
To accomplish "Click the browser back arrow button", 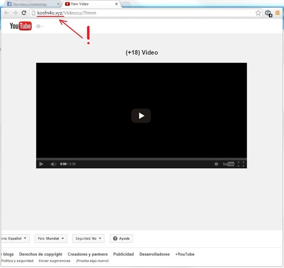I will click(x=6, y=13).
